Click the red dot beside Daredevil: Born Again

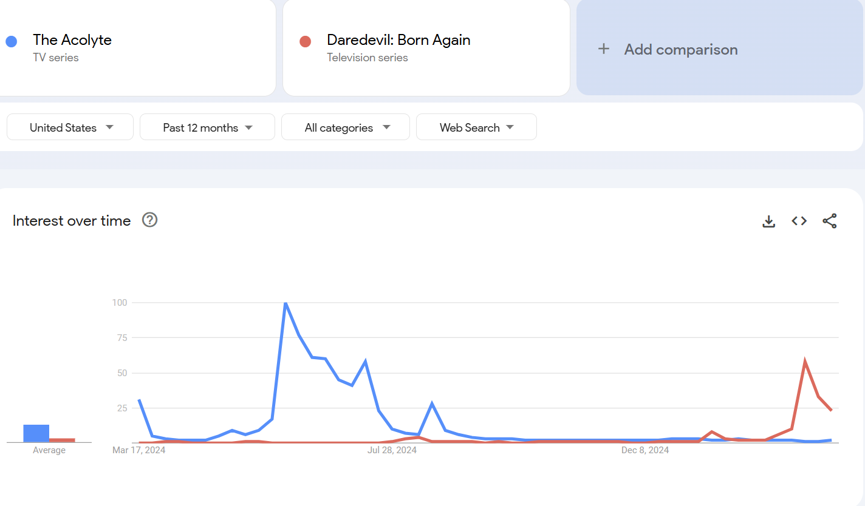[305, 42]
